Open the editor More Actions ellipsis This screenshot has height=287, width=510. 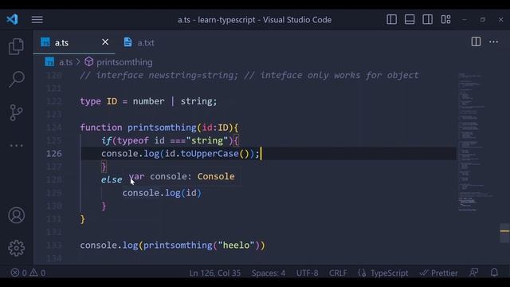tap(493, 42)
